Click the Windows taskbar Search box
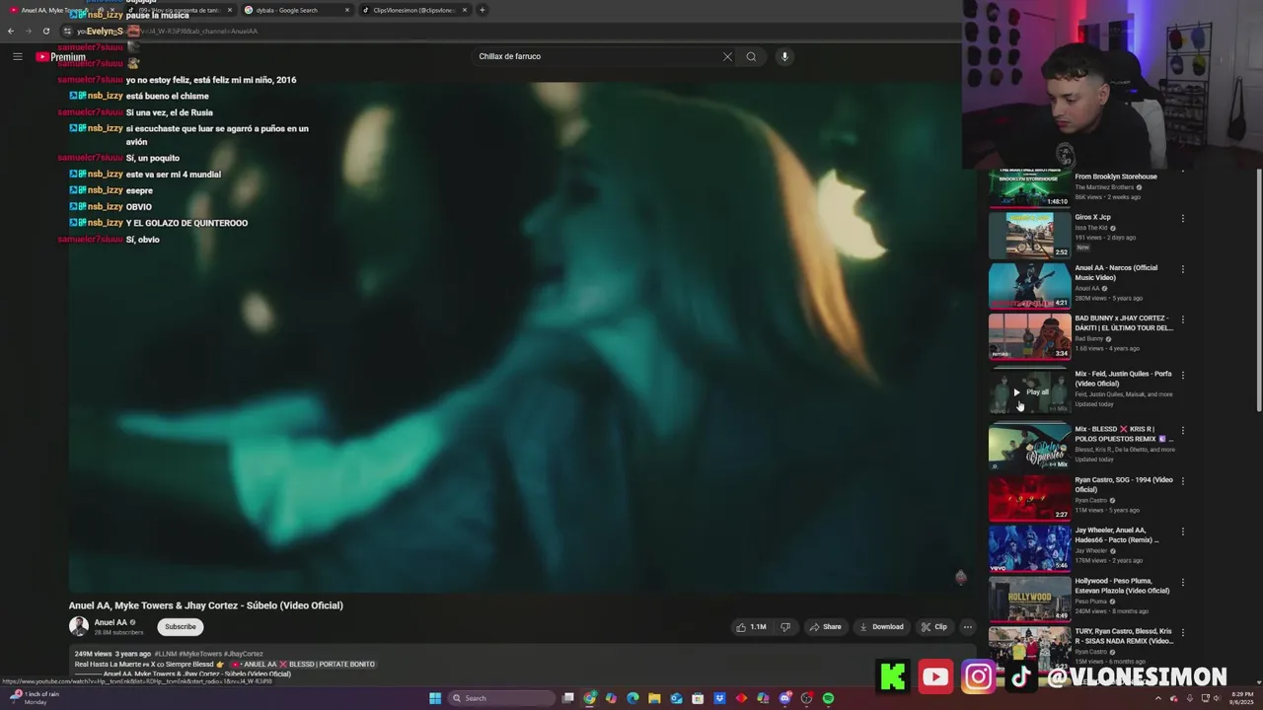The image size is (1263, 710). [501, 698]
